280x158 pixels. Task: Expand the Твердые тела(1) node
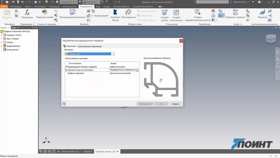click(x=2, y=35)
